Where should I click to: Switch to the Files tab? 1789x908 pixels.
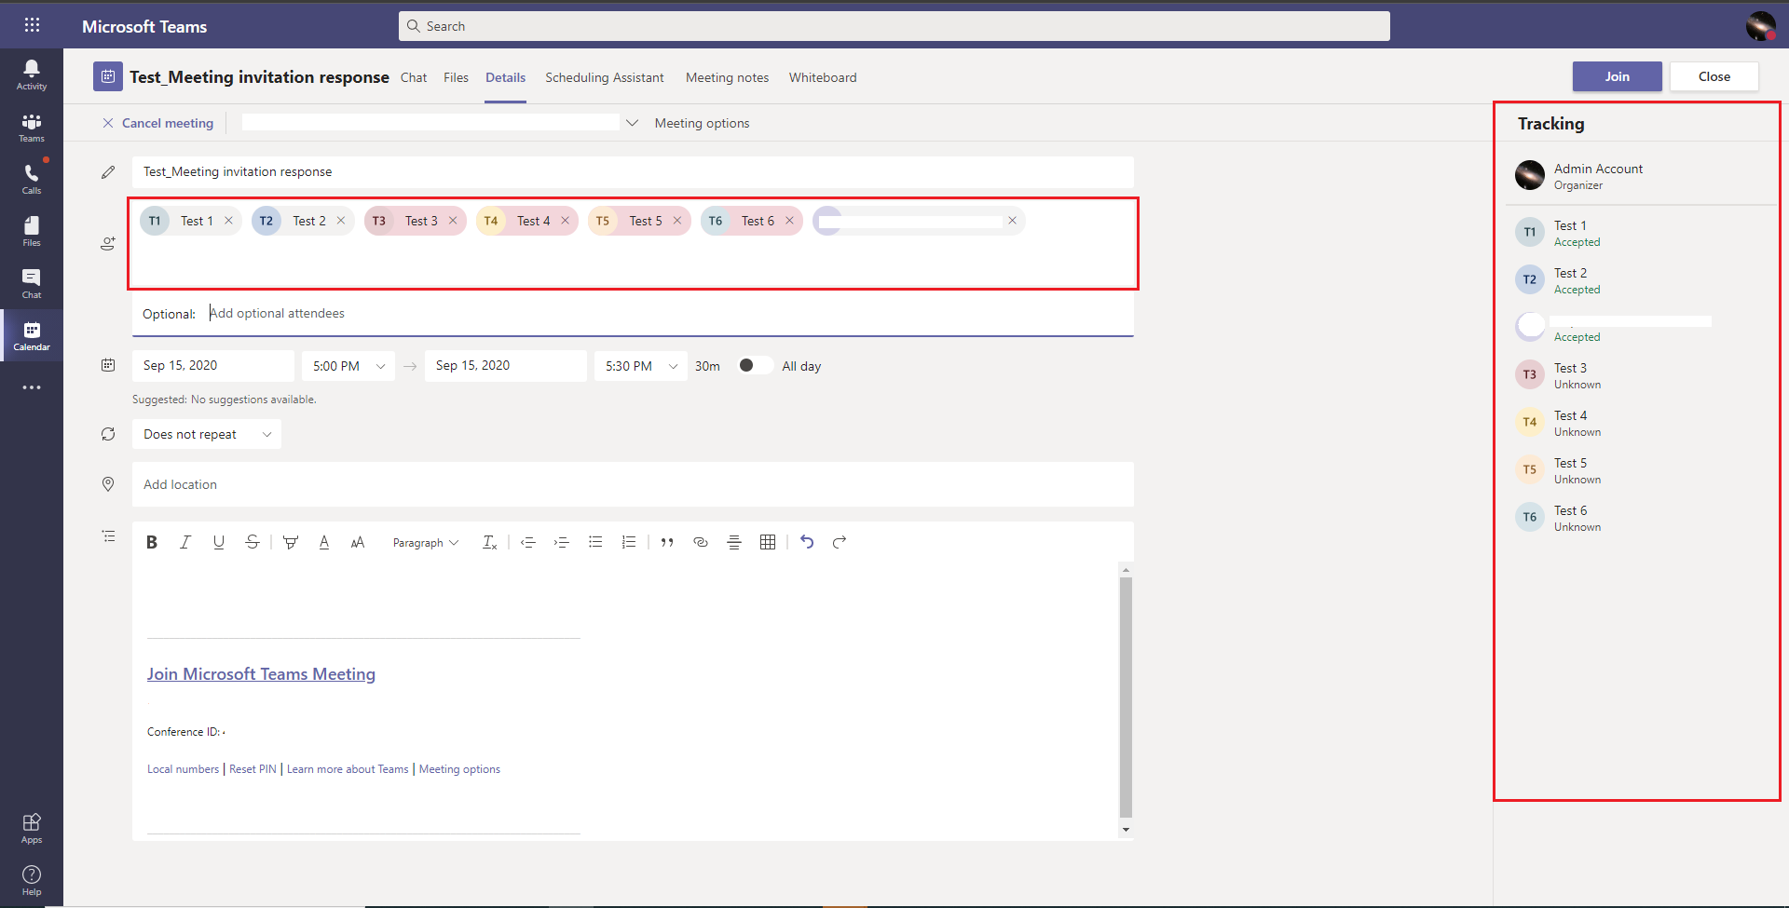coord(456,77)
